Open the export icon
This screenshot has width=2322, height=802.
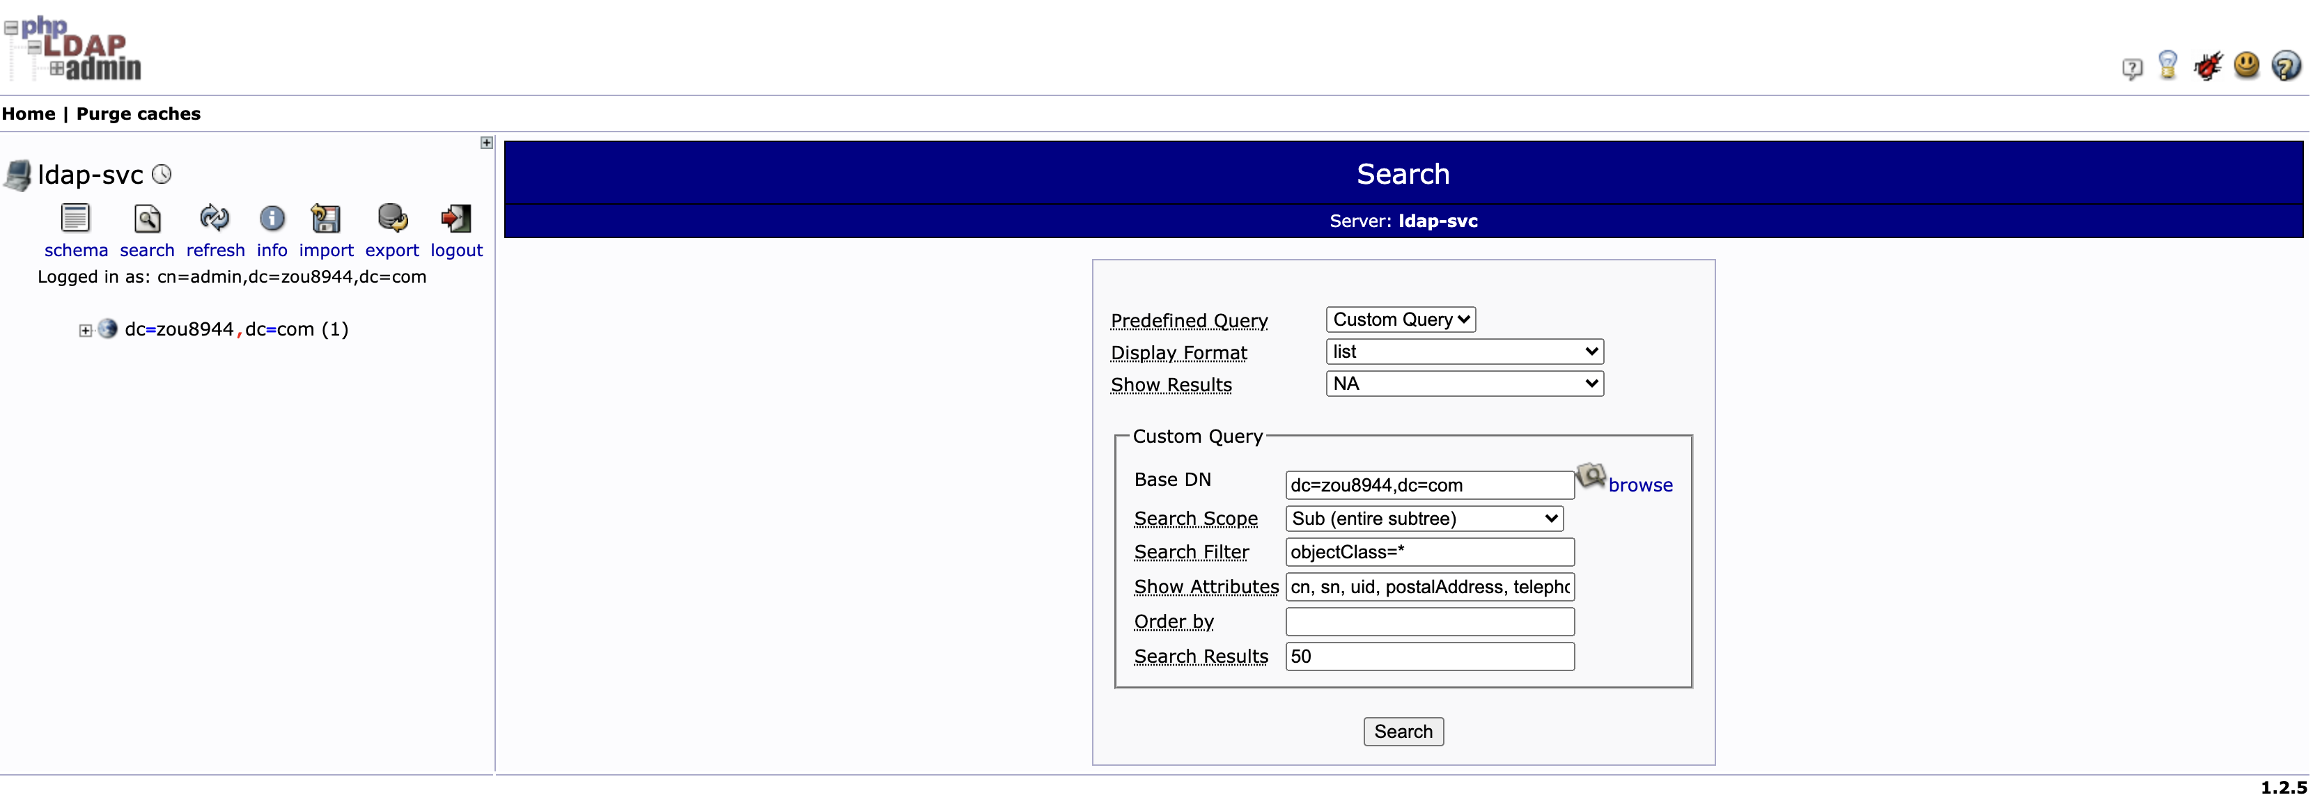pos(392,218)
